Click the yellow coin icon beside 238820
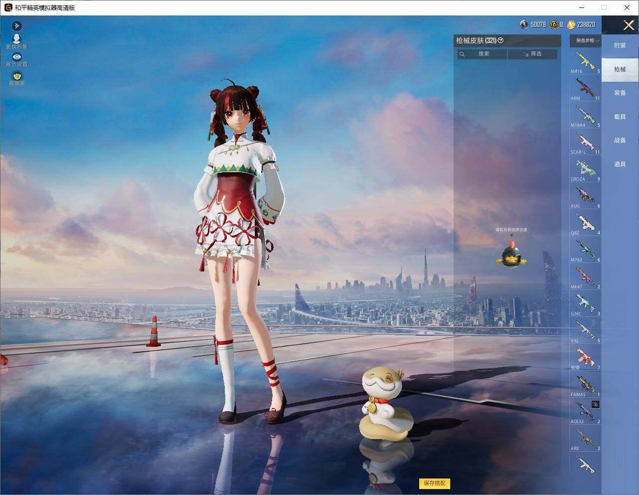Viewport: 639px width, 495px height. 571,24
